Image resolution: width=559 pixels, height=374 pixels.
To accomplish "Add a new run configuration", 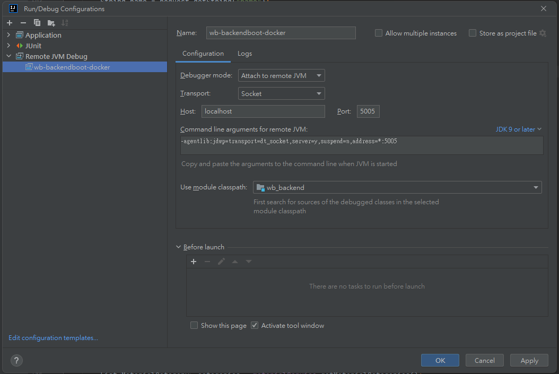I will pos(10,23).
